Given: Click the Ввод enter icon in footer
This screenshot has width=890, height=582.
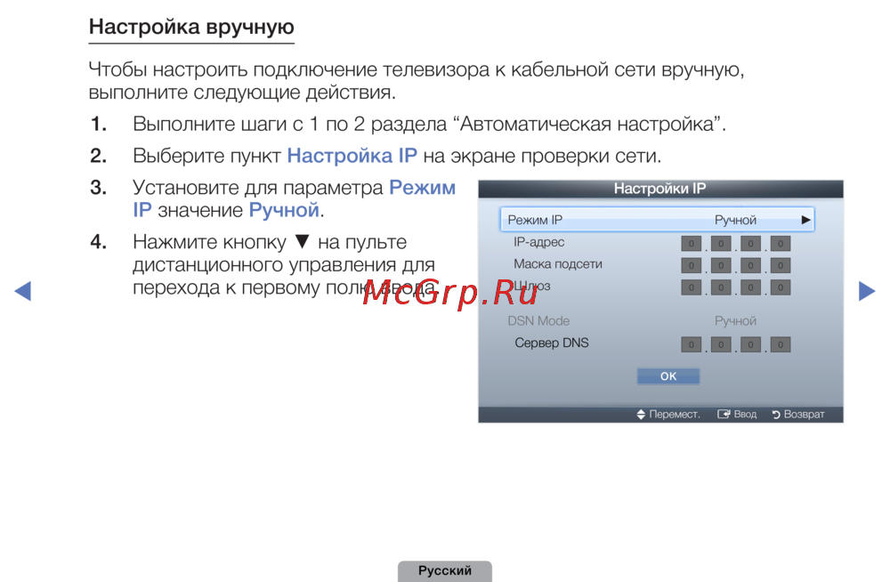Looking at the screenshot, I should click(724, 415).
